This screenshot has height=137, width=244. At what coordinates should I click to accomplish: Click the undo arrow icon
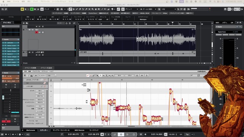(x=3, y=9)
